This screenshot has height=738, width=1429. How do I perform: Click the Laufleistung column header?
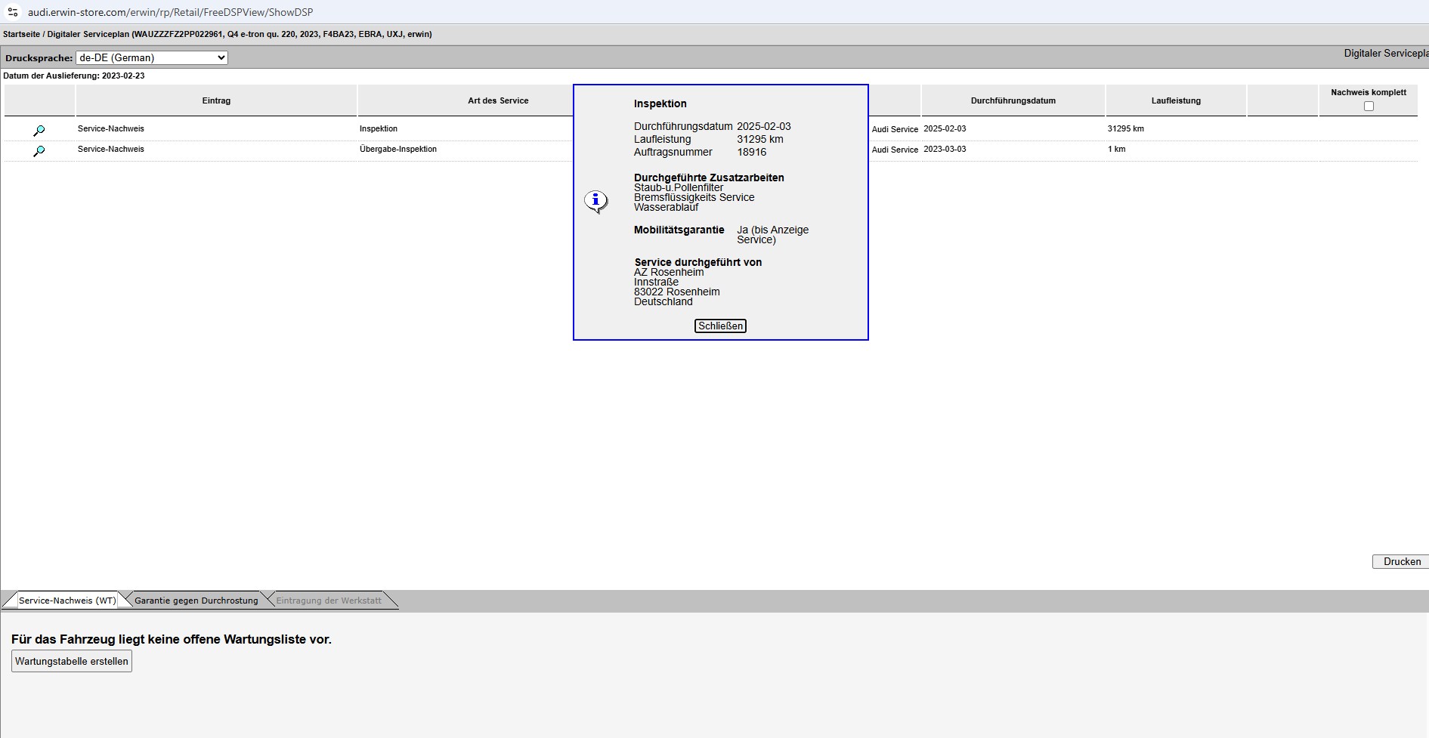click(x=1176, y=100)
